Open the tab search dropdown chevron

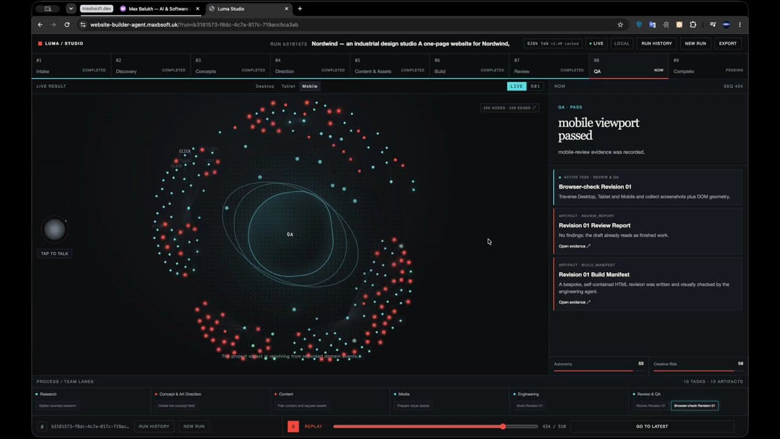[x=71, y=9]
